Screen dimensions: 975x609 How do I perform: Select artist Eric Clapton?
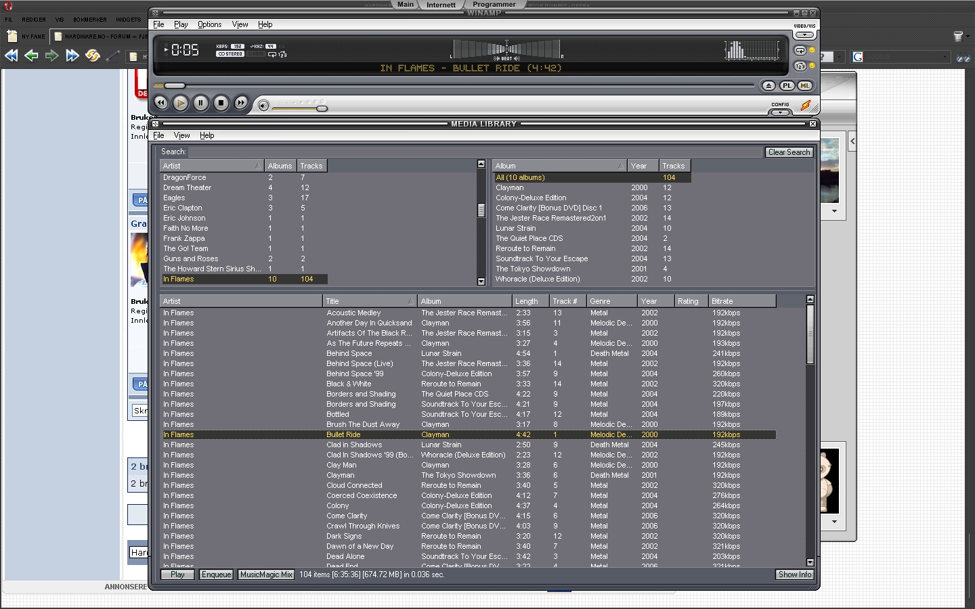point(244,208)
